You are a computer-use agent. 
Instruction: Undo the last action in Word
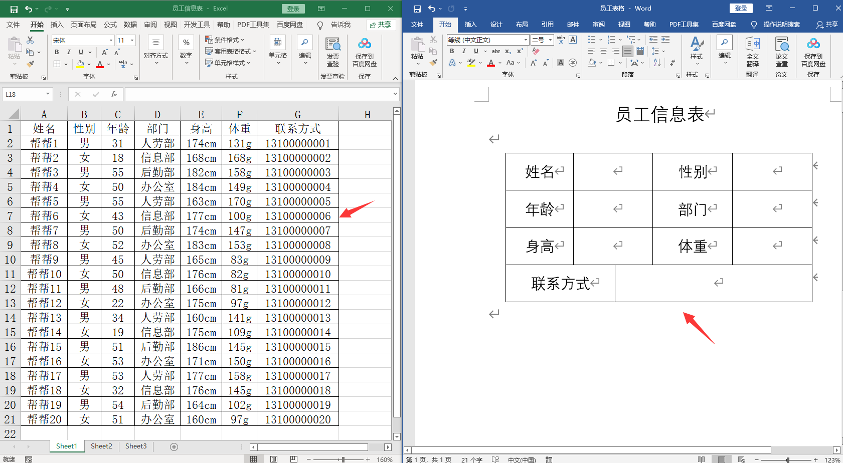pos(432,9)
